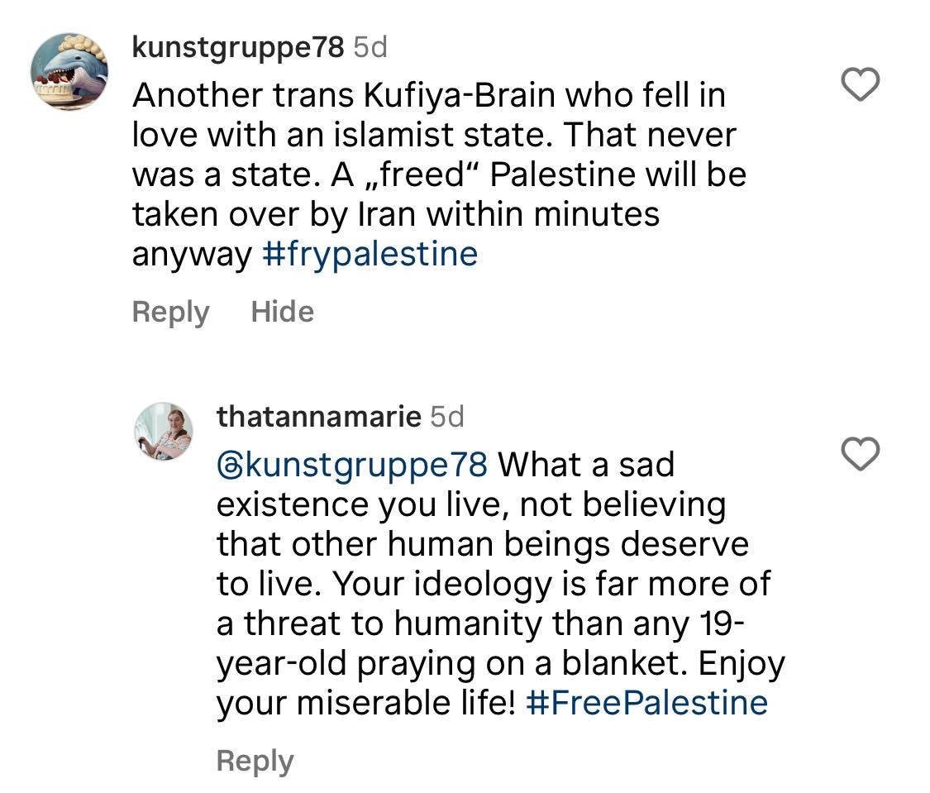Tap the heart on thatannamarie's reply
Viewport: 930px width, 793px height.
[860, 454]
